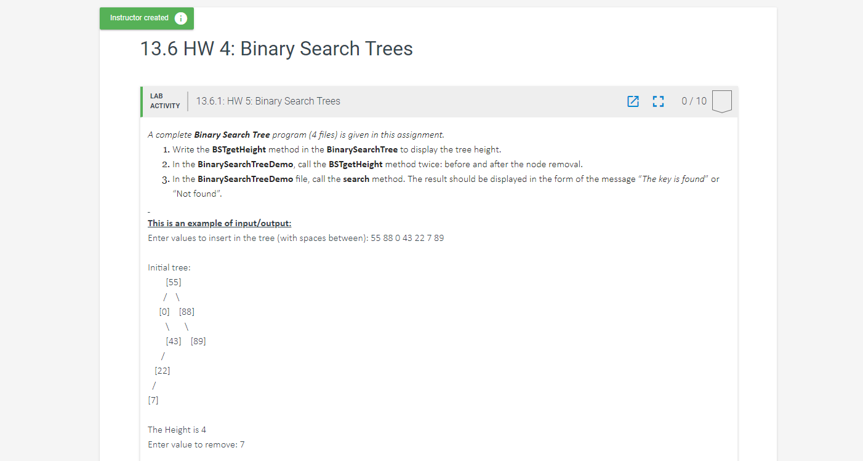
Task: Click the expand-view icon in the activity header
Action: [x=658, y=101]
